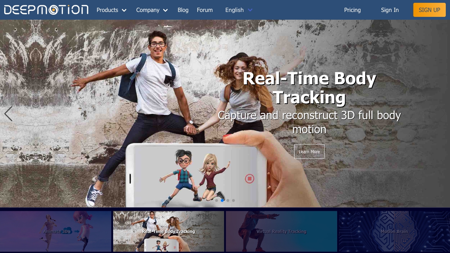Open the Company dropdown

(x=152, y=10)
